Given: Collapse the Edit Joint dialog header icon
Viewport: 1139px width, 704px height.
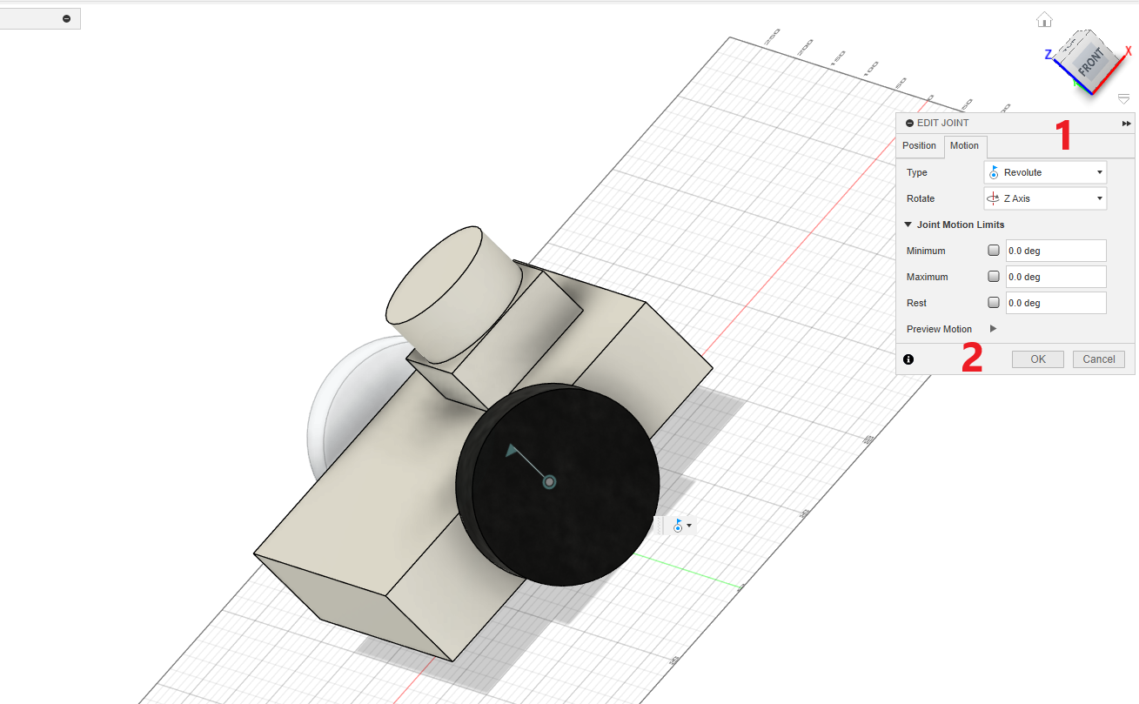Looking at the screenshot, I should [x=909, y=124].
